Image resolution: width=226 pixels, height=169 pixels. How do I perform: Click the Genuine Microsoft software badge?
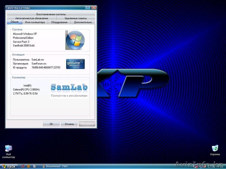coord(75,64)
